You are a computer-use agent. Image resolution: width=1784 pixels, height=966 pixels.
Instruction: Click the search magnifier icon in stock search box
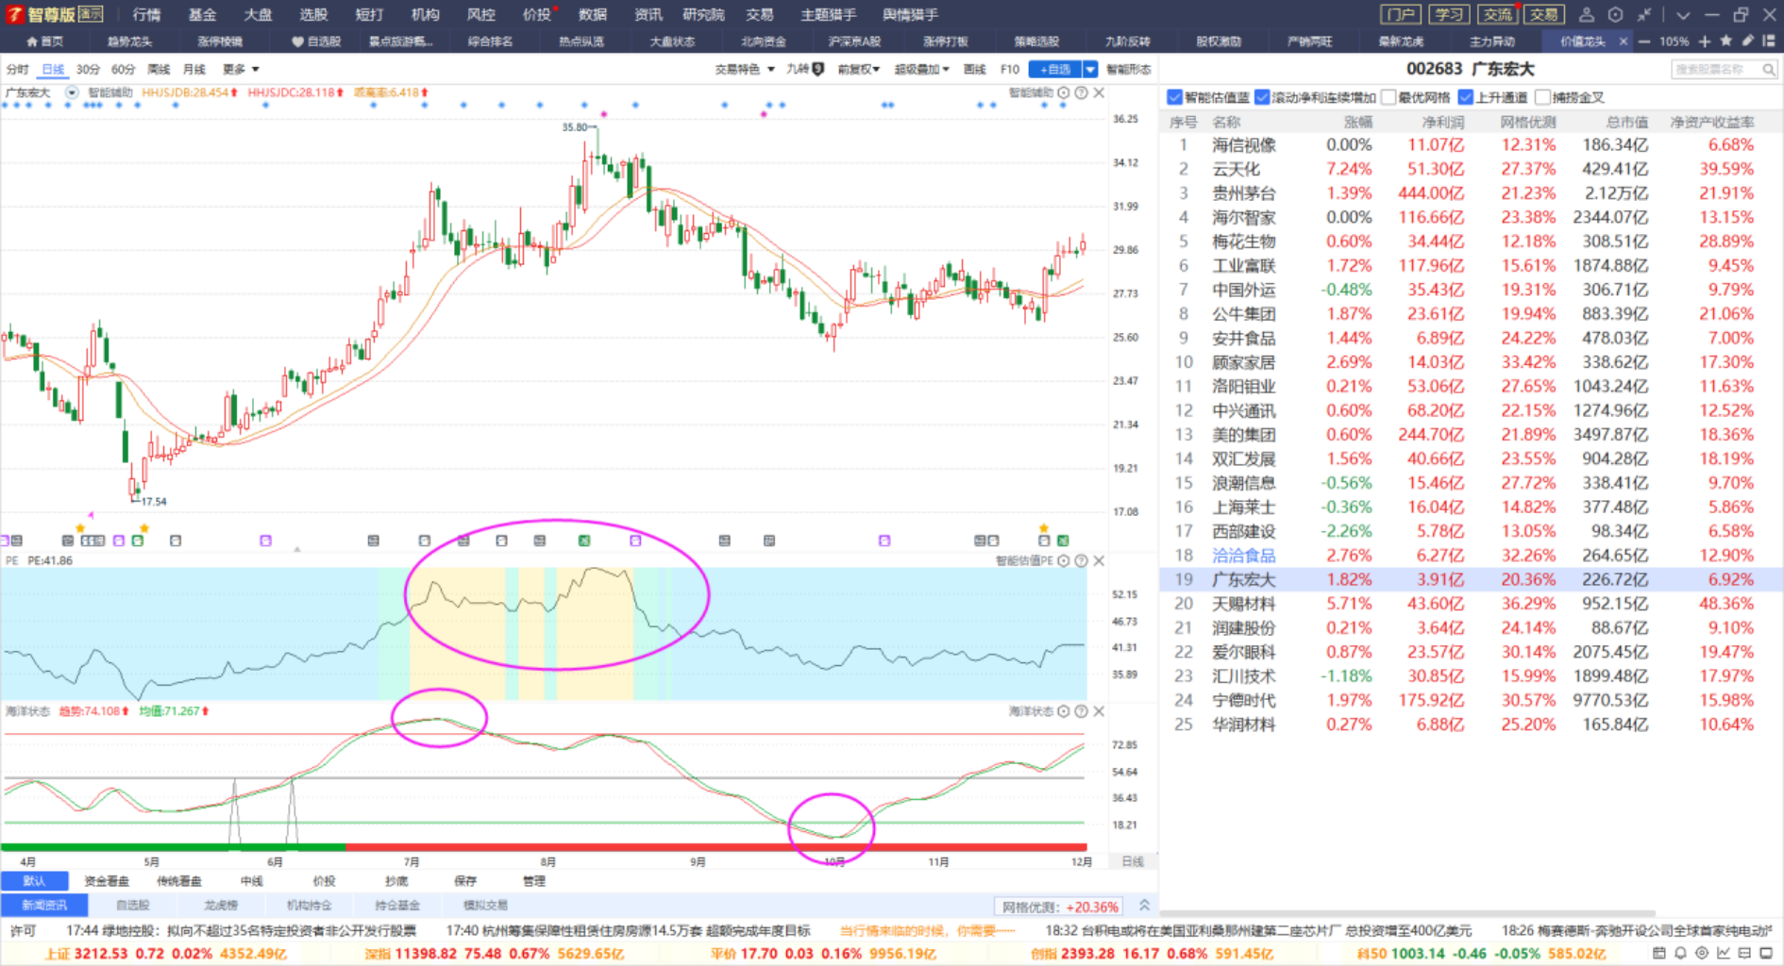coord(1768,70)
